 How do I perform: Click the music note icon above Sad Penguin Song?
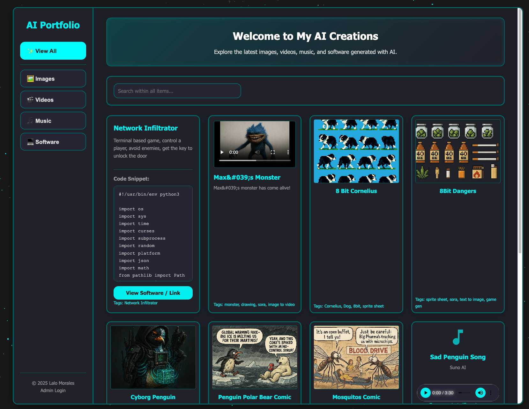point(458,337)
